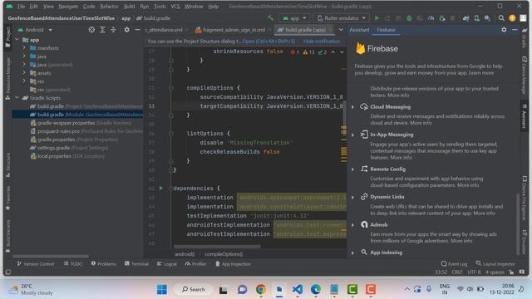Viewport: 532px width, 299px height.
Task: Click the Make Project hammer icon
Action: (270, 18)
